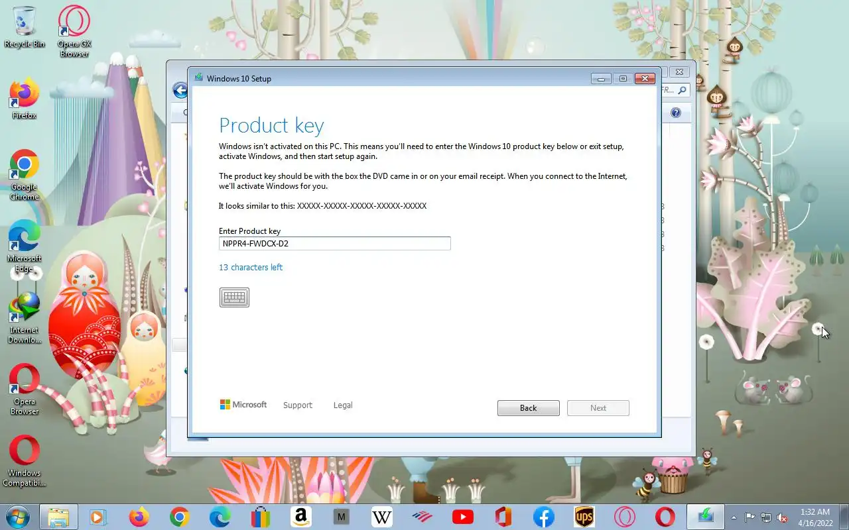The width and height of the screenshot is (849, 530).
Task: Click back arrow in background window
Action: point(180,90)
